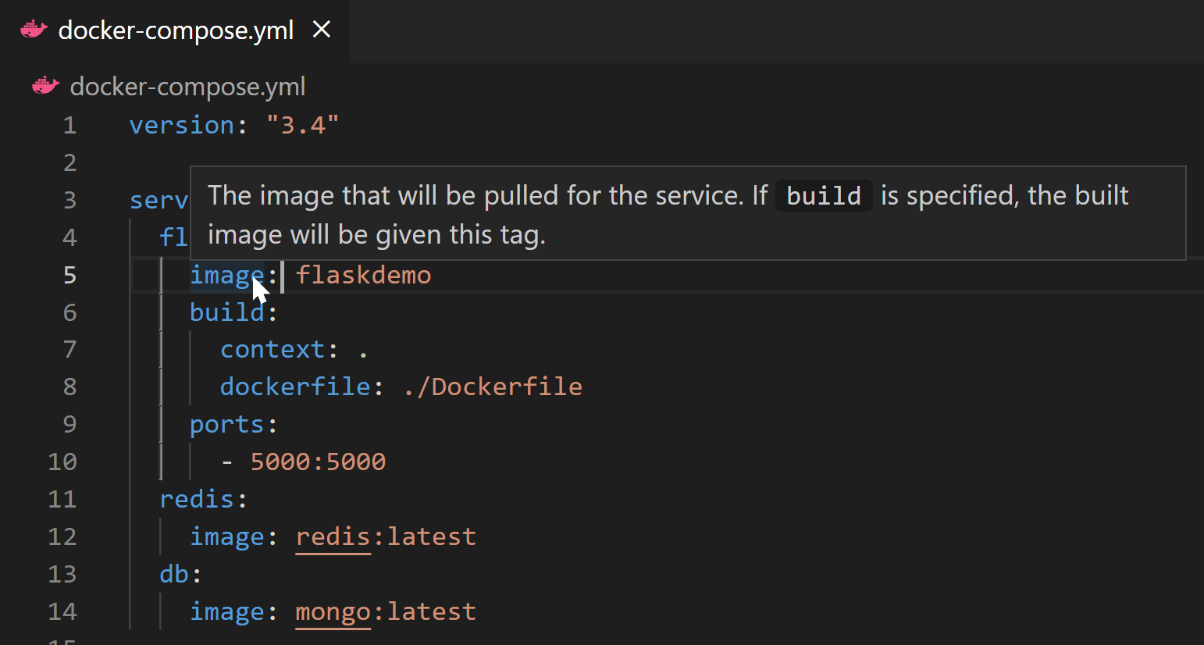Click the Docker whale icon on the tab
This screenshot has height=645, width=1204.
(x=34, y=30)
